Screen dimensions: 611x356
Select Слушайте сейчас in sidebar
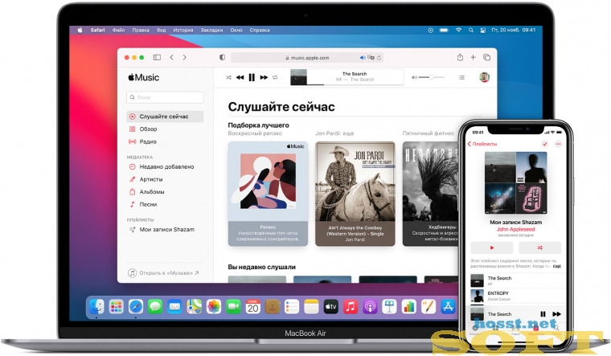click(165, 117)
